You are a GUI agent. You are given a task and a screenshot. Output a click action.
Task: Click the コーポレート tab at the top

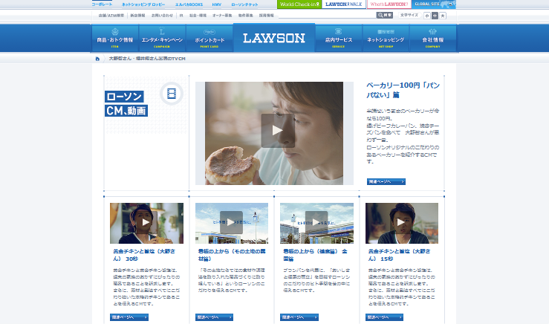point(102,4)
